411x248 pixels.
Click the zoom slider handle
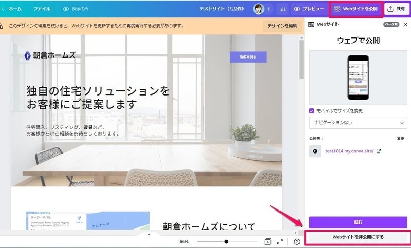[226, 242]
